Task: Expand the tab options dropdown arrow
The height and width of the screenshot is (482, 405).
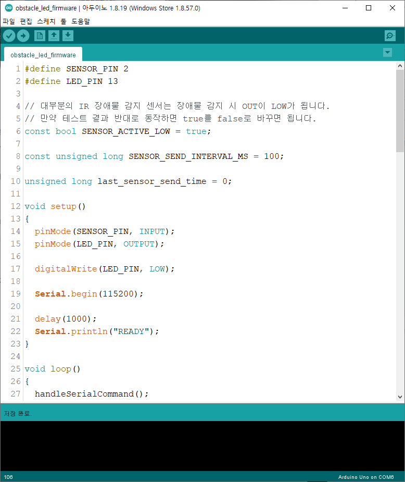Action: tap(387, 52)
